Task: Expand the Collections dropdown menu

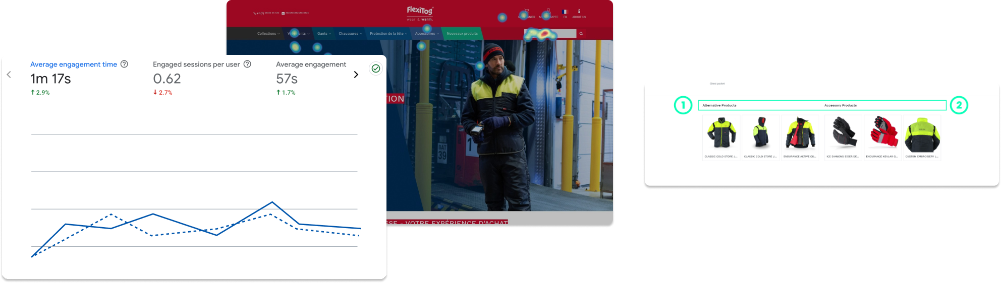Action: [x=268, y=34]
